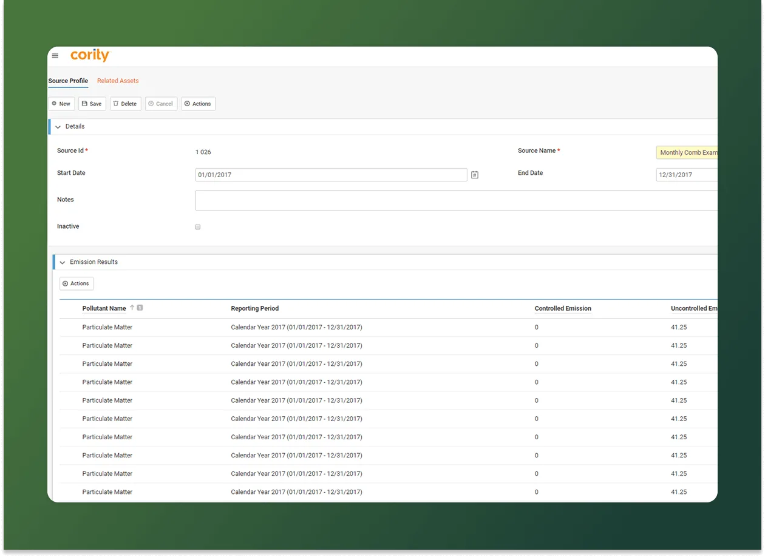Switch to the Related Assets tab
765x557 pixels.
click(x=118, y=81)
